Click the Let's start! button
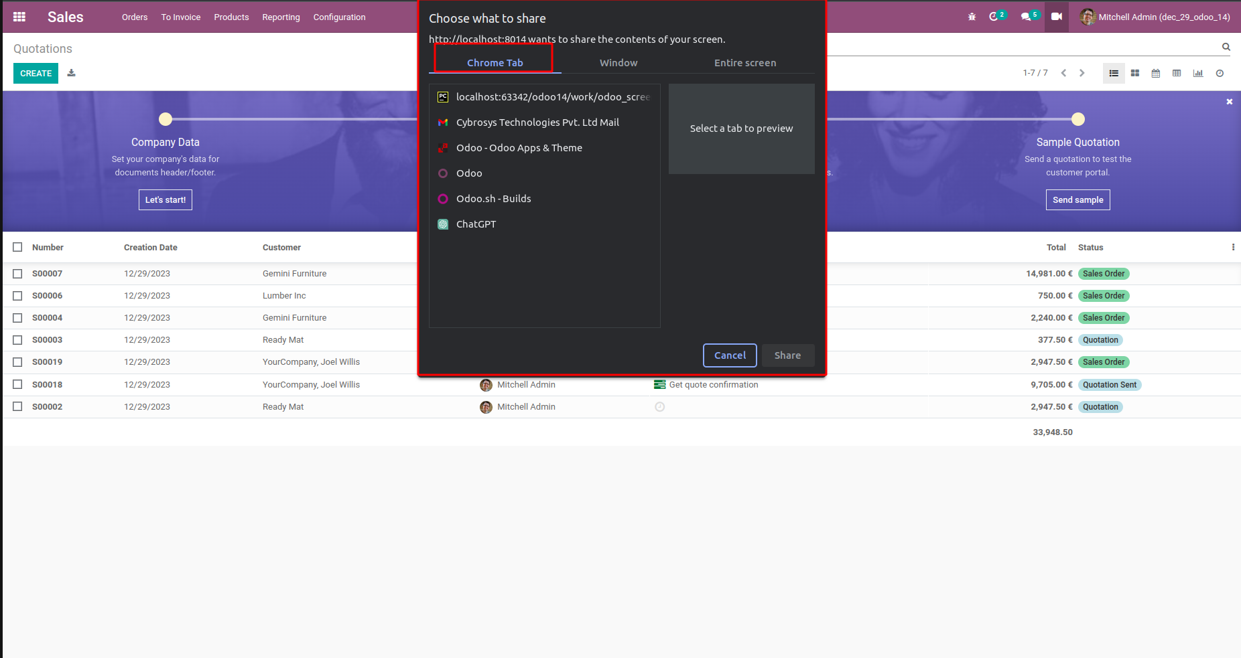The width and height of the screenshot is (1241, 658). (x=166, y=200)
